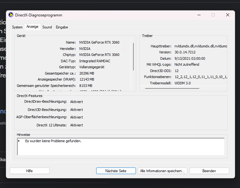Click the WDDM 3.0 driver model value
The width and height of the screenshot is (240, 188).
(183, 83)
